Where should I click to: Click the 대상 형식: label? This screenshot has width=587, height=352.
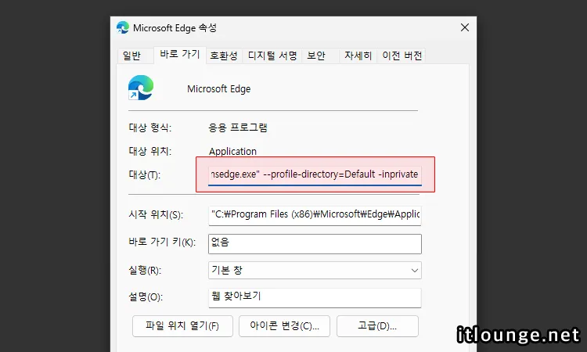coord(149,128)
